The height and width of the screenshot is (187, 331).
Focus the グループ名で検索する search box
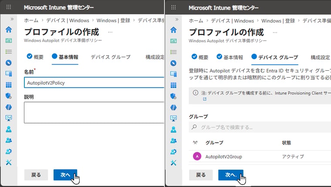click(260, 127)
